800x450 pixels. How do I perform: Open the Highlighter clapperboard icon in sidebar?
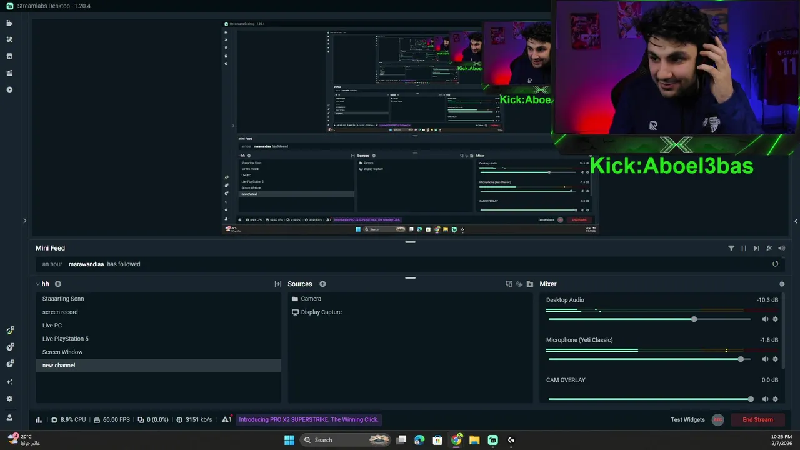tap(9, 73)
